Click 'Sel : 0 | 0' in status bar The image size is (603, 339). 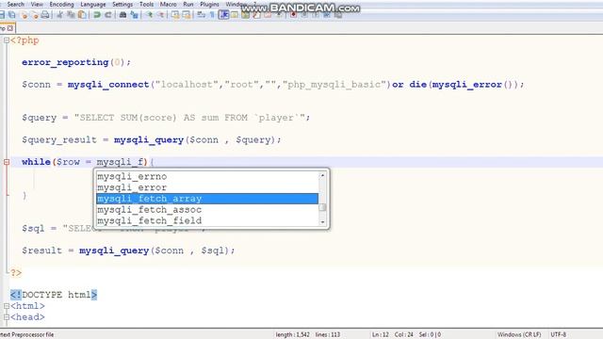(430, 335)
